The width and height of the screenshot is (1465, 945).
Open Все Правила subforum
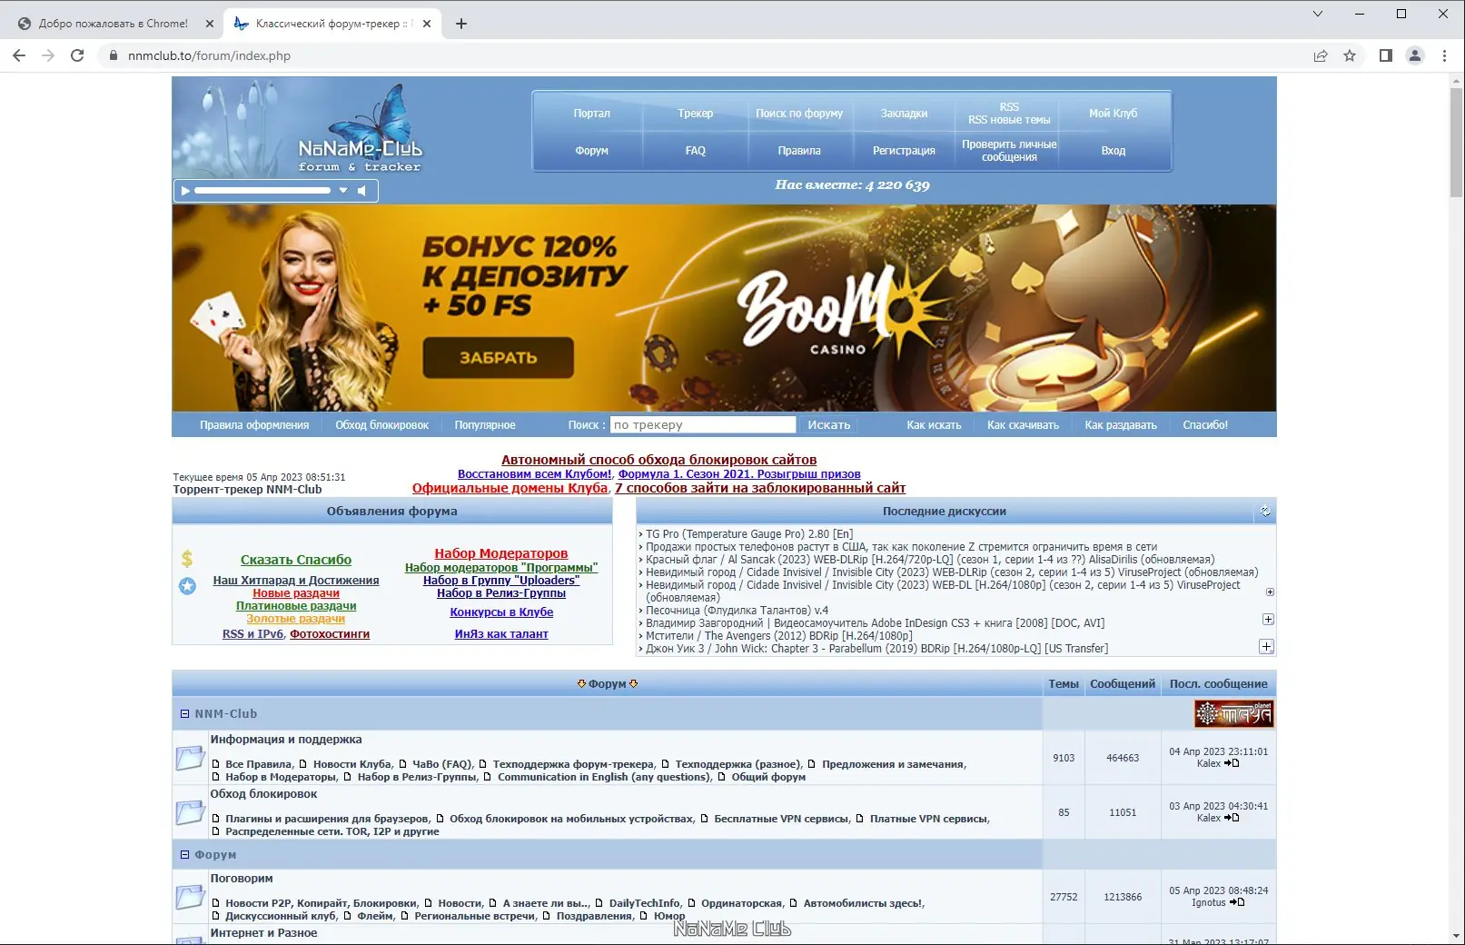258,764
